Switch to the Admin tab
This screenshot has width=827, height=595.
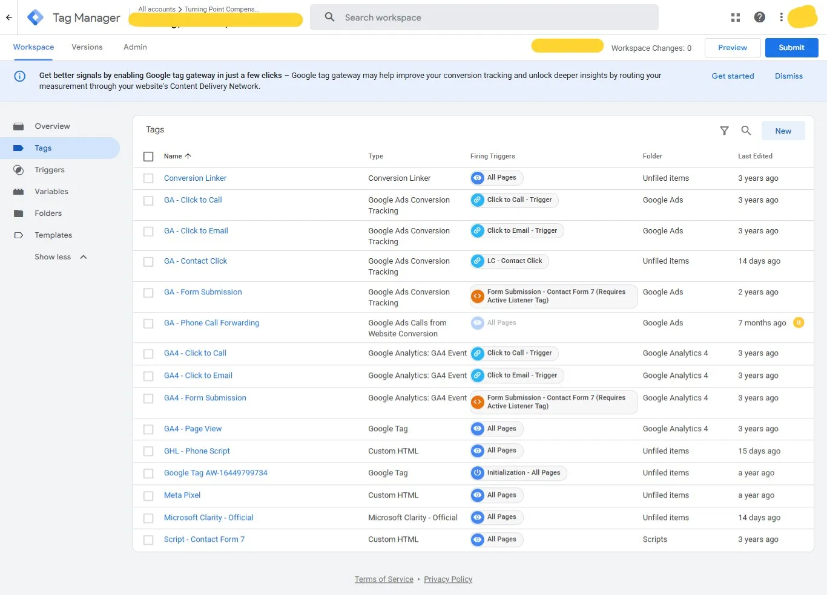135,47
